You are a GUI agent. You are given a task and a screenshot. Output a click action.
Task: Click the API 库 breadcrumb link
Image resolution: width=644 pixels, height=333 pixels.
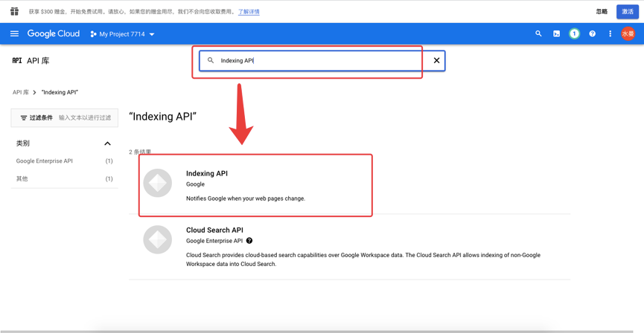tap(20, 92)
